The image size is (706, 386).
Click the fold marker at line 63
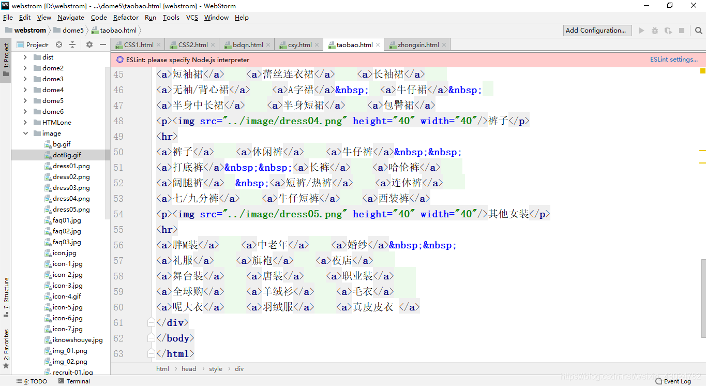151,353
